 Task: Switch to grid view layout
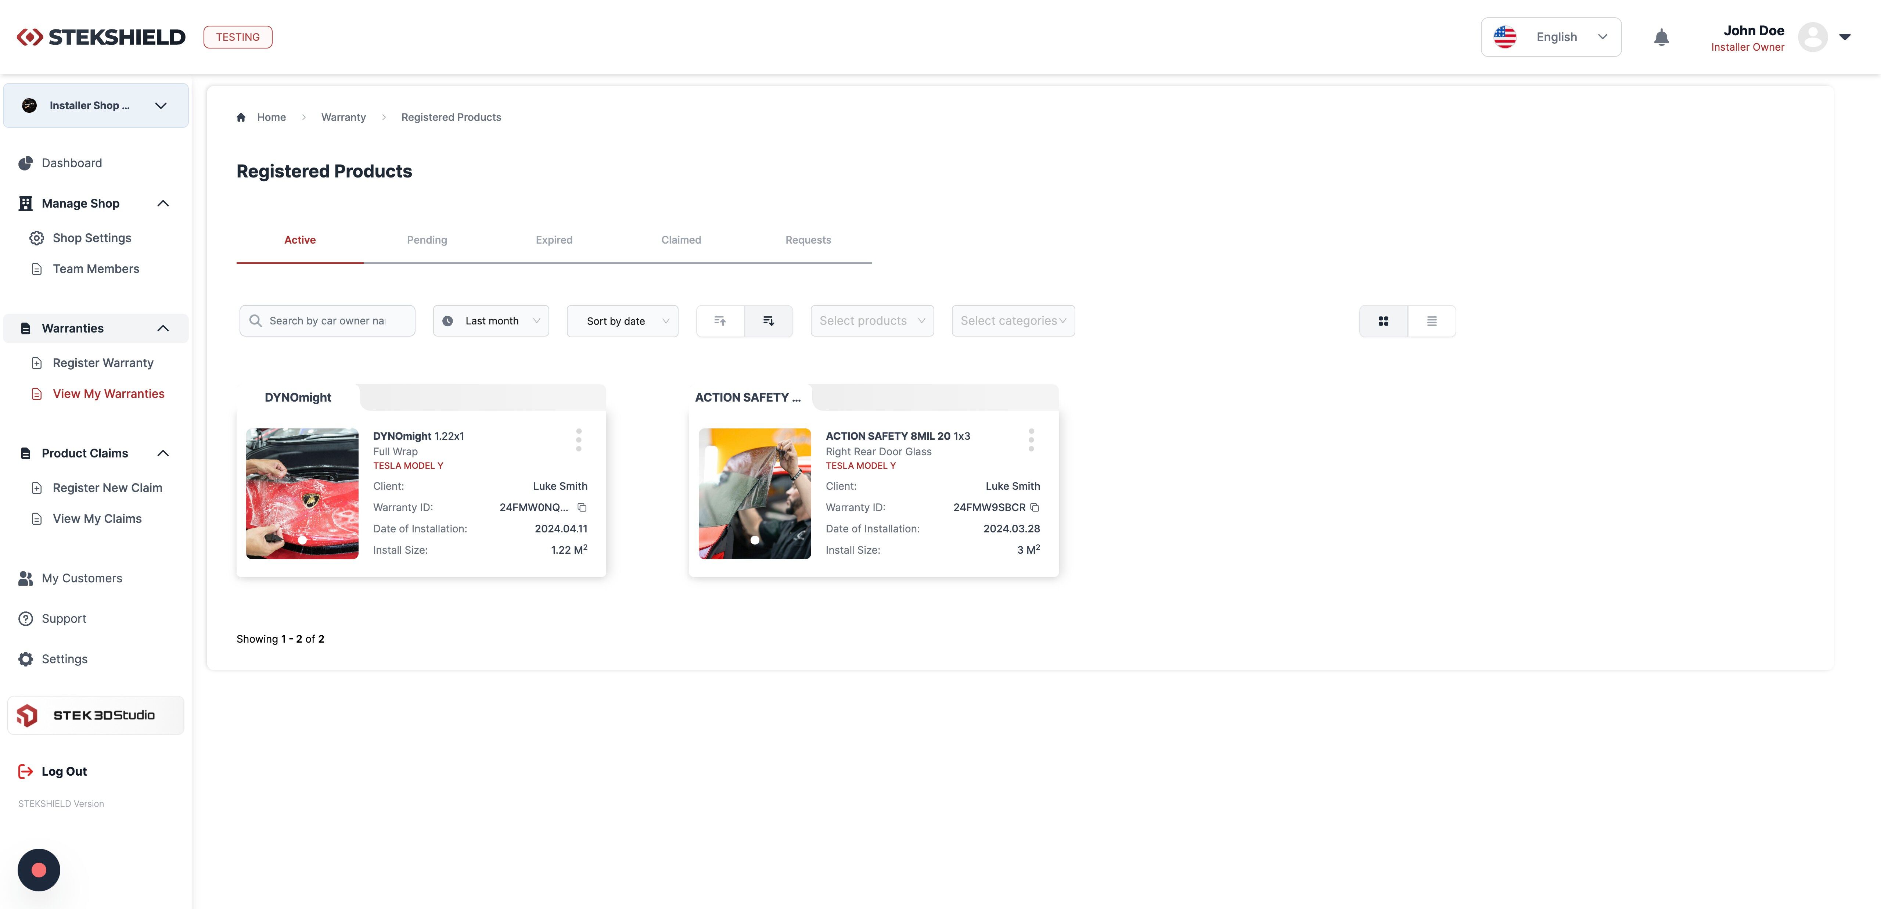(1383, 321)
